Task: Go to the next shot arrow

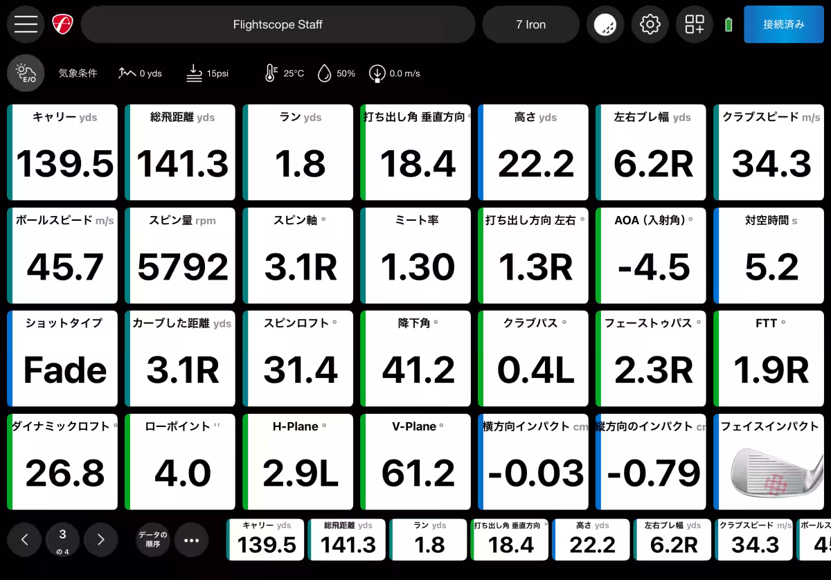Action: pos(101,540)
